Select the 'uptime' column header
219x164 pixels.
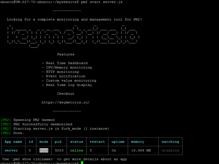118,142
